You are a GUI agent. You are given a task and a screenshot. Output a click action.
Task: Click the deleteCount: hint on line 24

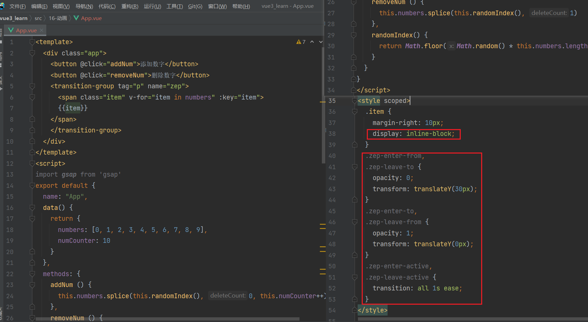[228, 296]
